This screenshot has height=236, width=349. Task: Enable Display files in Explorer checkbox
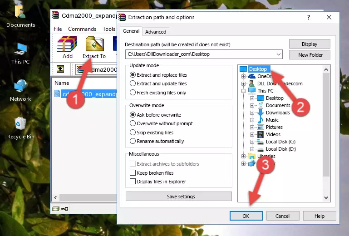tap(133, 182)
